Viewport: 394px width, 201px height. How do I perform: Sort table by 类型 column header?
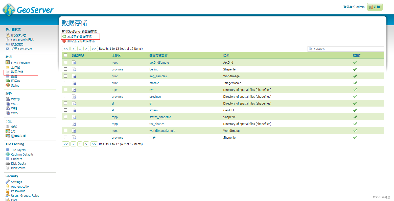pyautogui.click(x=226, y=55)
